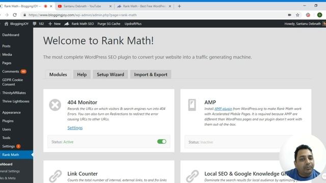326x183 pixels.
Task: Click the Local SEO chain icon
Action: click(192, 176)
